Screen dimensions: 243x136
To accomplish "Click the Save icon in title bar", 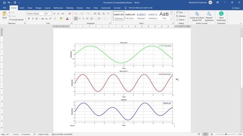I will click(x=4, y=3).
